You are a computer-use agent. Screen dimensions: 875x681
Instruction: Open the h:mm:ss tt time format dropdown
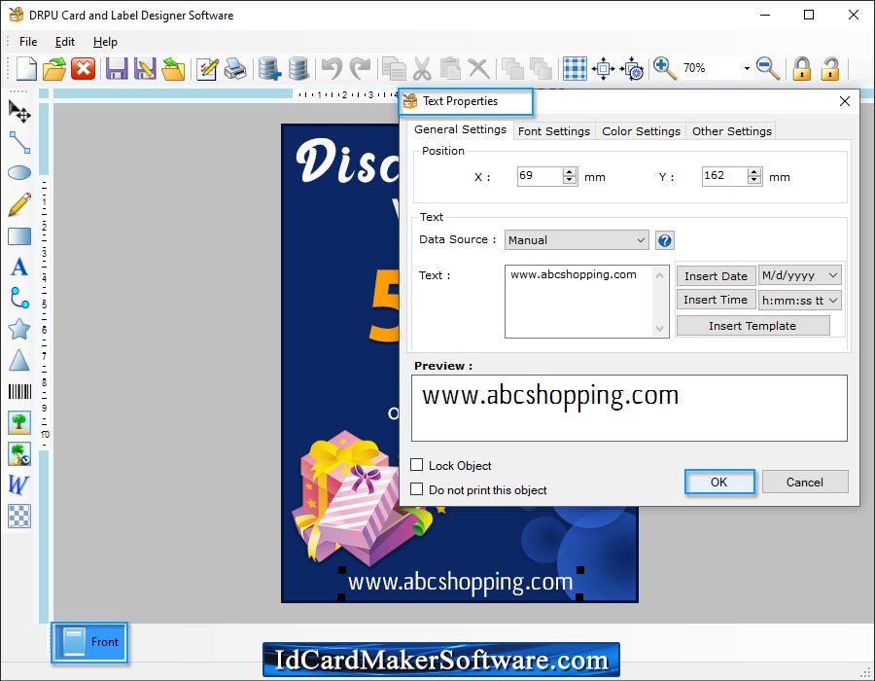(x=799, y=301)
